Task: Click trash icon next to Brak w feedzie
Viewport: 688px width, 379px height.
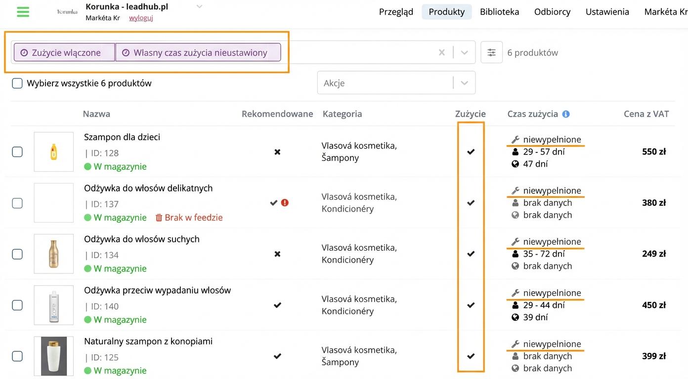Action: tap(159, 218)
